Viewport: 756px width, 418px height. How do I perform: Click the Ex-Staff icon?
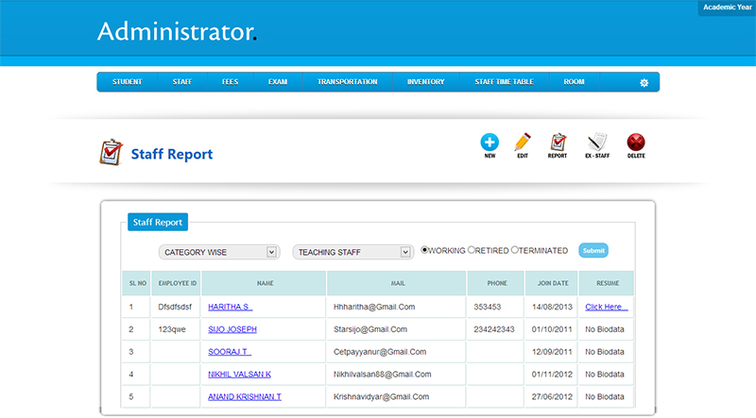coord(596,142)
